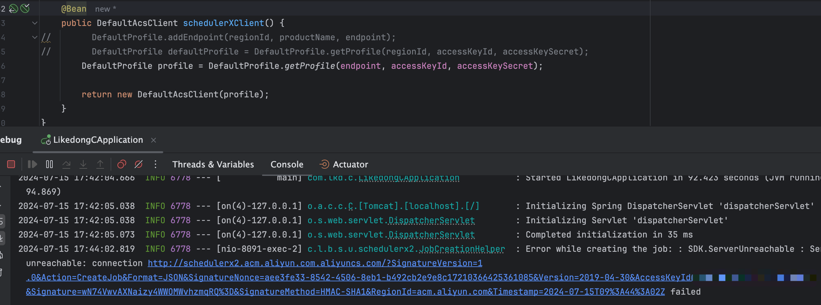The width and height of the screenshot is (821, 305).
Task: Click the word 'failed' after the URL
Action: (685, 292)
